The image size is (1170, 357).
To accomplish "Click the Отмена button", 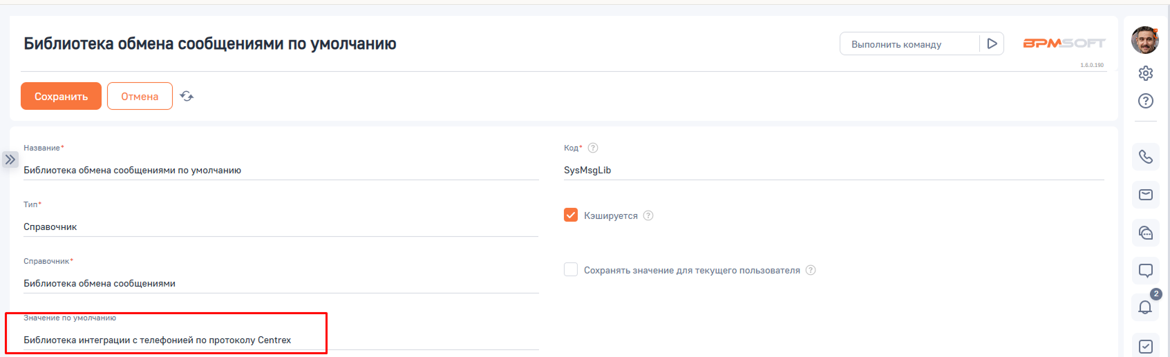I will (x=140, y=96).
